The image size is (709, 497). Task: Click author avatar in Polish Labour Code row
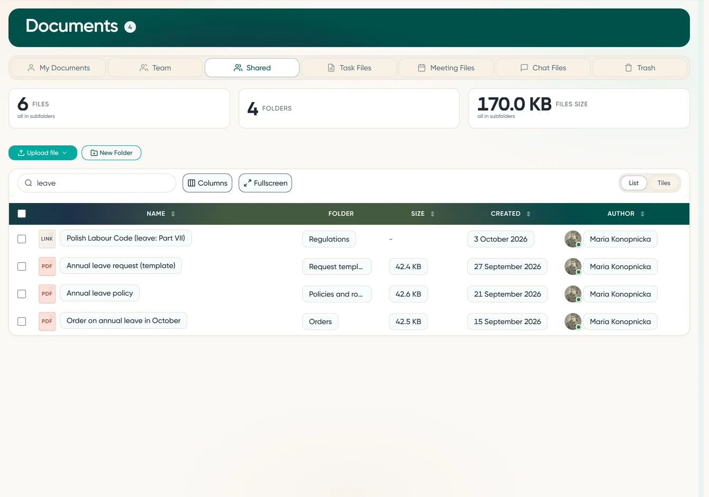coord(573,239)
